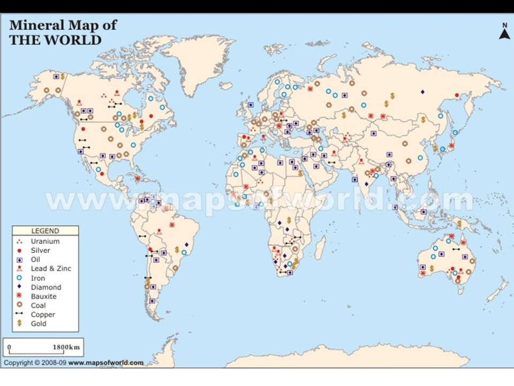Image resolution: width=514 pixels, height=386 pixels.
Task: Click the Silver red dot in the legend
Action: tap(19, 250)
